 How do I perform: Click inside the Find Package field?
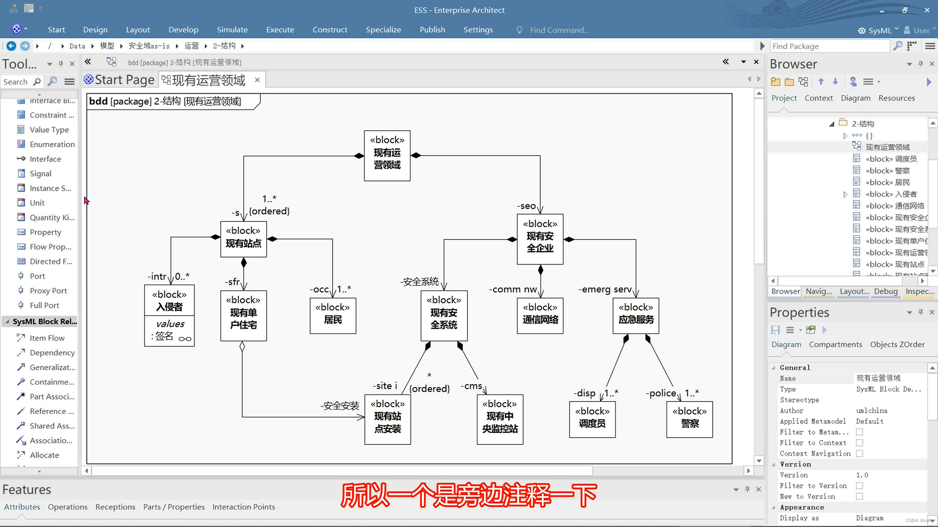coord(828,46)
